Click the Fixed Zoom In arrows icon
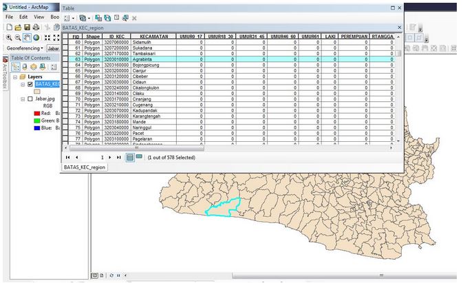Image resolution: width=463 pixels, height=283 pixels. tap(47, 37)
